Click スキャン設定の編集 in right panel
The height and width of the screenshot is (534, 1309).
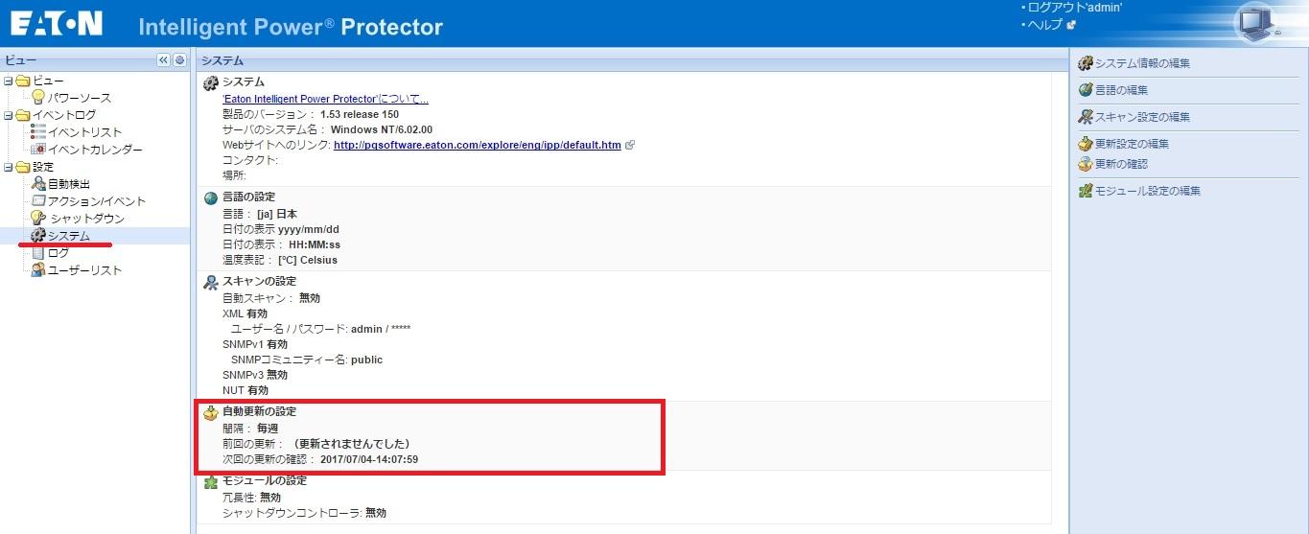(x=1143, y=117)
